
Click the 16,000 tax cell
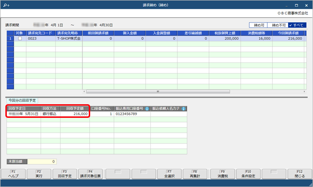[x=256, y=38]
